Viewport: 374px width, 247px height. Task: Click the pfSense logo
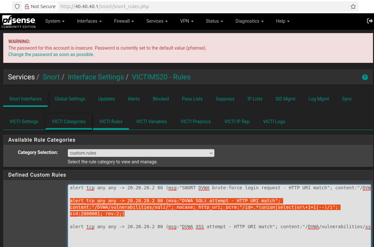(x=18, y=22)
